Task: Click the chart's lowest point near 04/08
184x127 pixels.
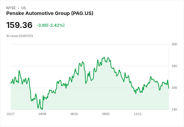Action: 42,109
